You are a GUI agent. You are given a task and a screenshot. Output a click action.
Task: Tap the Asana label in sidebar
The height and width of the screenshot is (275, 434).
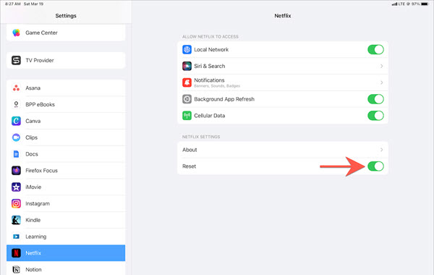click(x=33, y=88)
